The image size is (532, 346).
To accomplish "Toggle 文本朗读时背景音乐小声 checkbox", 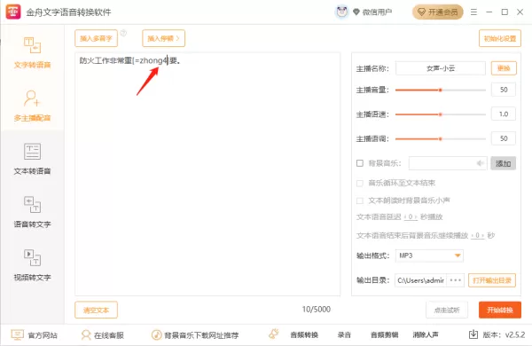I will (x=360, y=201).
